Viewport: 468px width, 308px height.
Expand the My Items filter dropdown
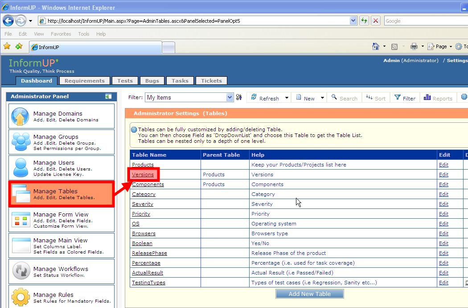point(230,97)
